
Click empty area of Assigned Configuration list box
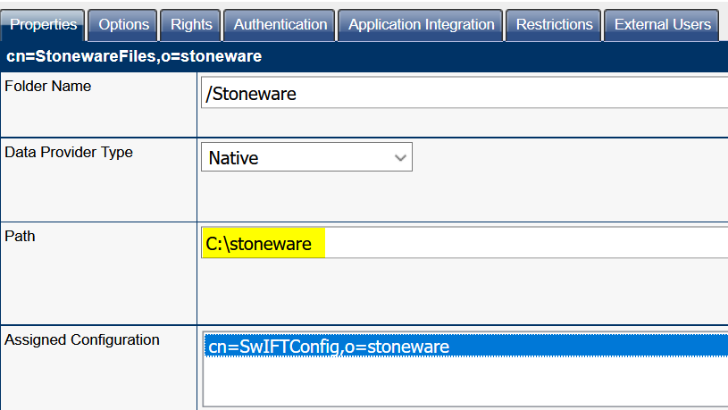(x=465, y=381)
